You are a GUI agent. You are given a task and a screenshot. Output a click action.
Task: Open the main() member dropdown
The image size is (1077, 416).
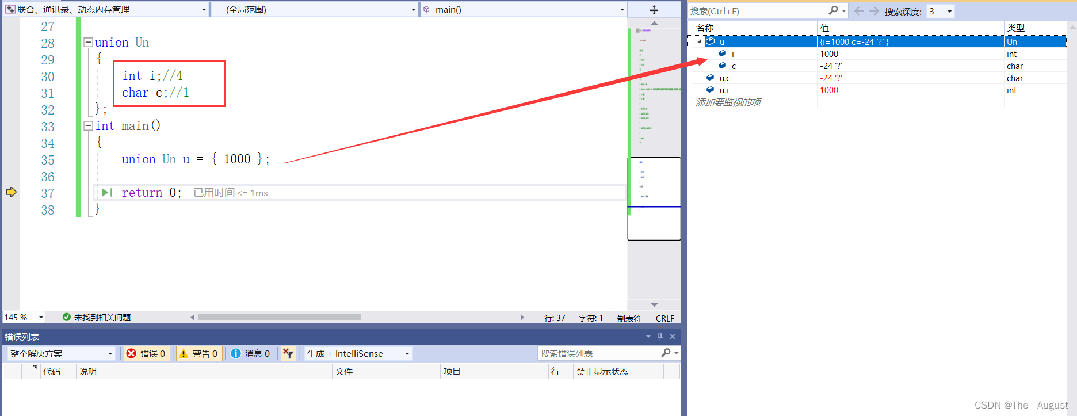pyautogui.click(x=622, y=10)
